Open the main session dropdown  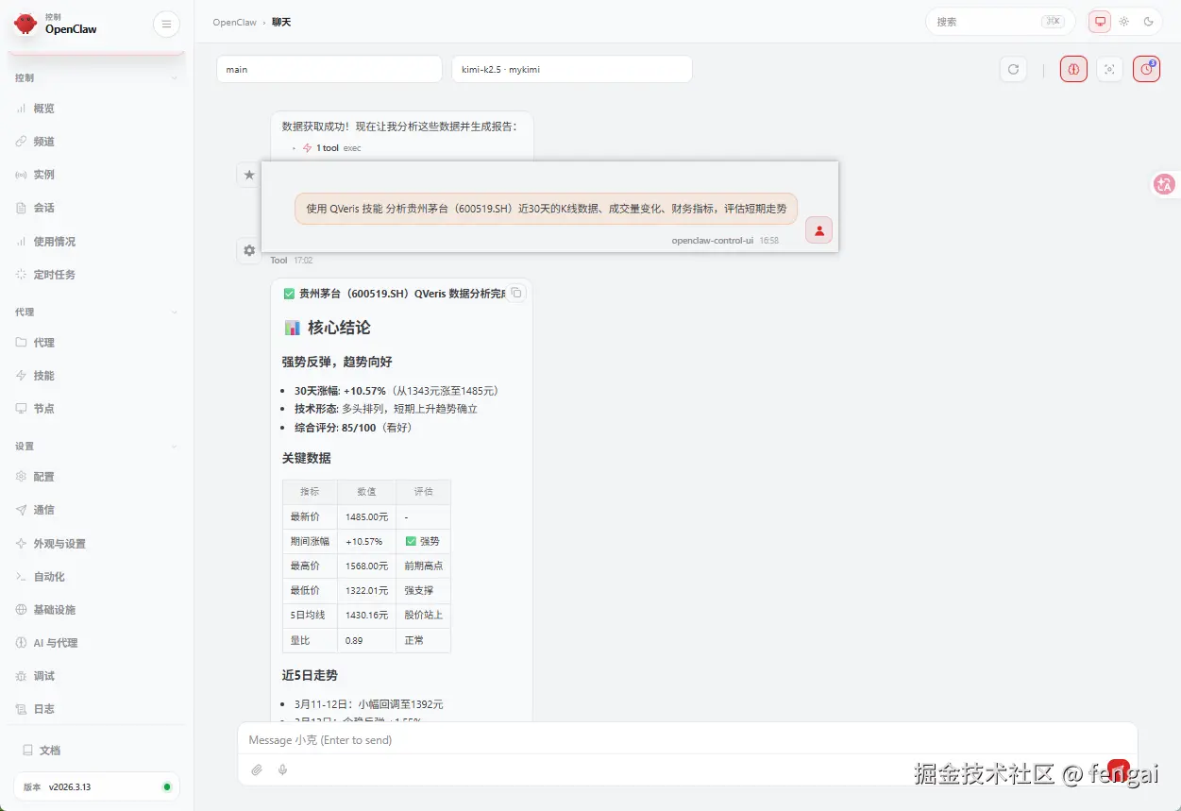tap(329, 68)
